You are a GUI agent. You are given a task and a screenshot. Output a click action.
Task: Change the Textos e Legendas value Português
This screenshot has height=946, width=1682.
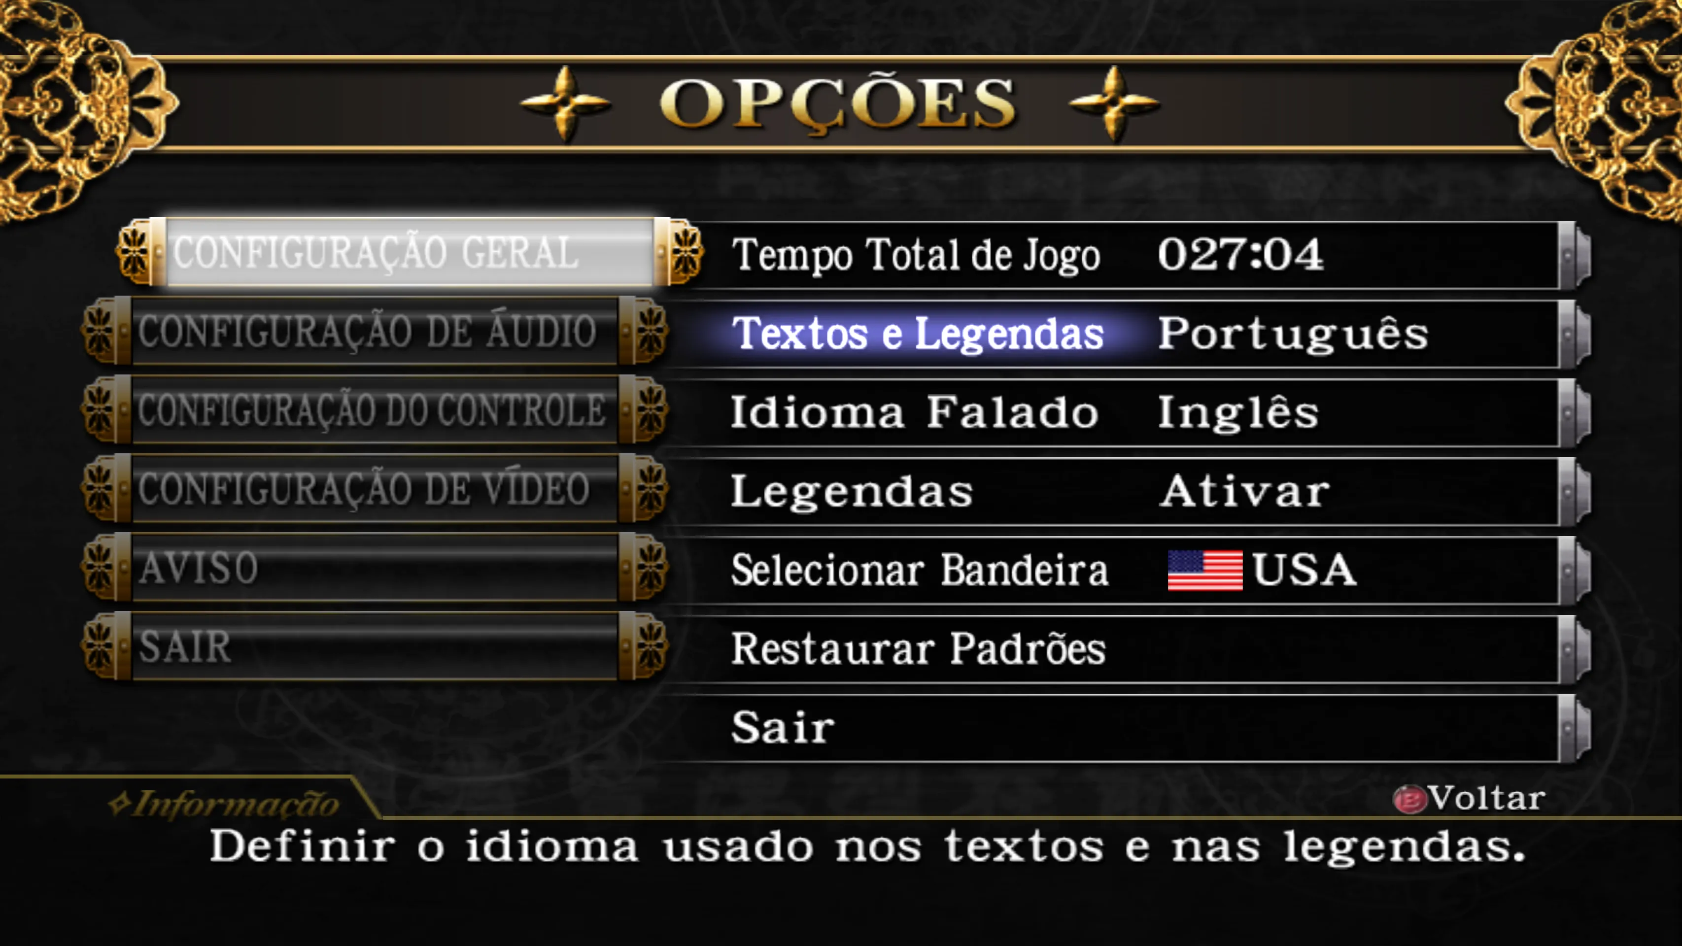pyautogui.click(x=1294, y=333)
